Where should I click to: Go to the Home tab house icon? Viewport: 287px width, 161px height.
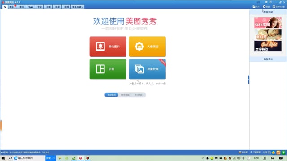pos(5,7)
